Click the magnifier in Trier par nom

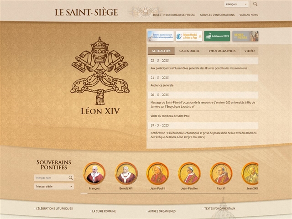(71, 178)
